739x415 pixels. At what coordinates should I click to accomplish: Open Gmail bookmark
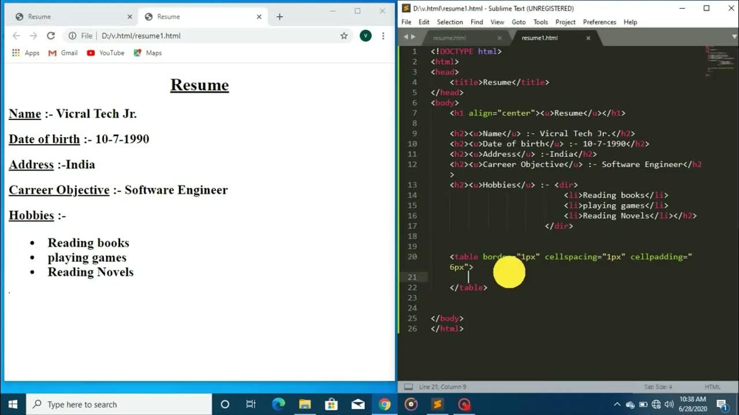tap(63, 53)
